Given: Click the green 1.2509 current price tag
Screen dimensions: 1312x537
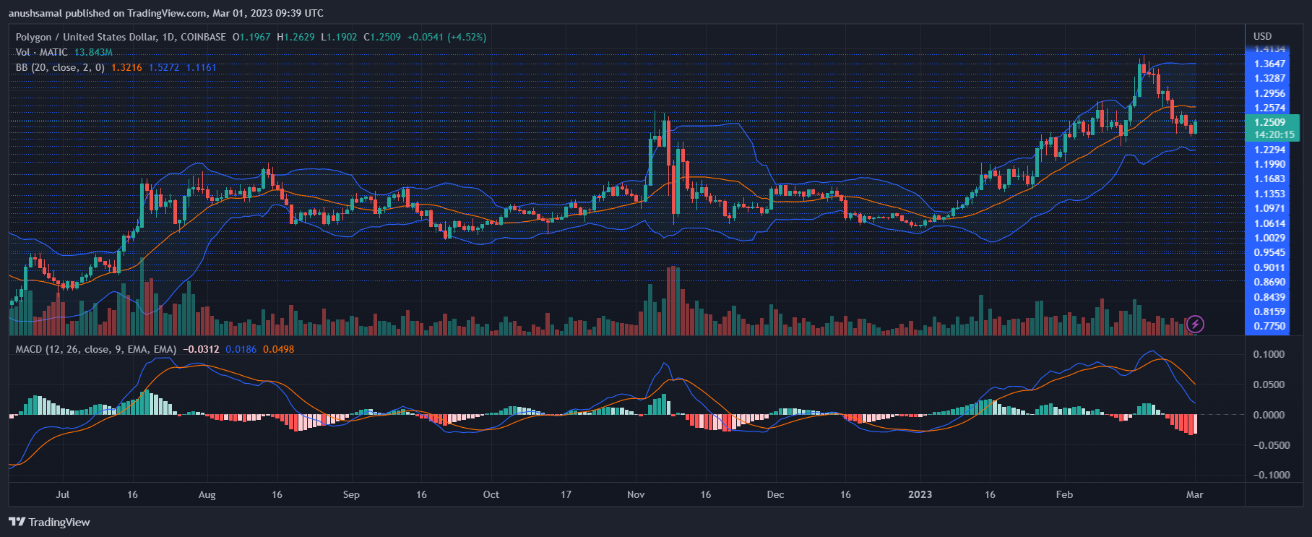Looking at the screenshot, I should click(1269, 122).
